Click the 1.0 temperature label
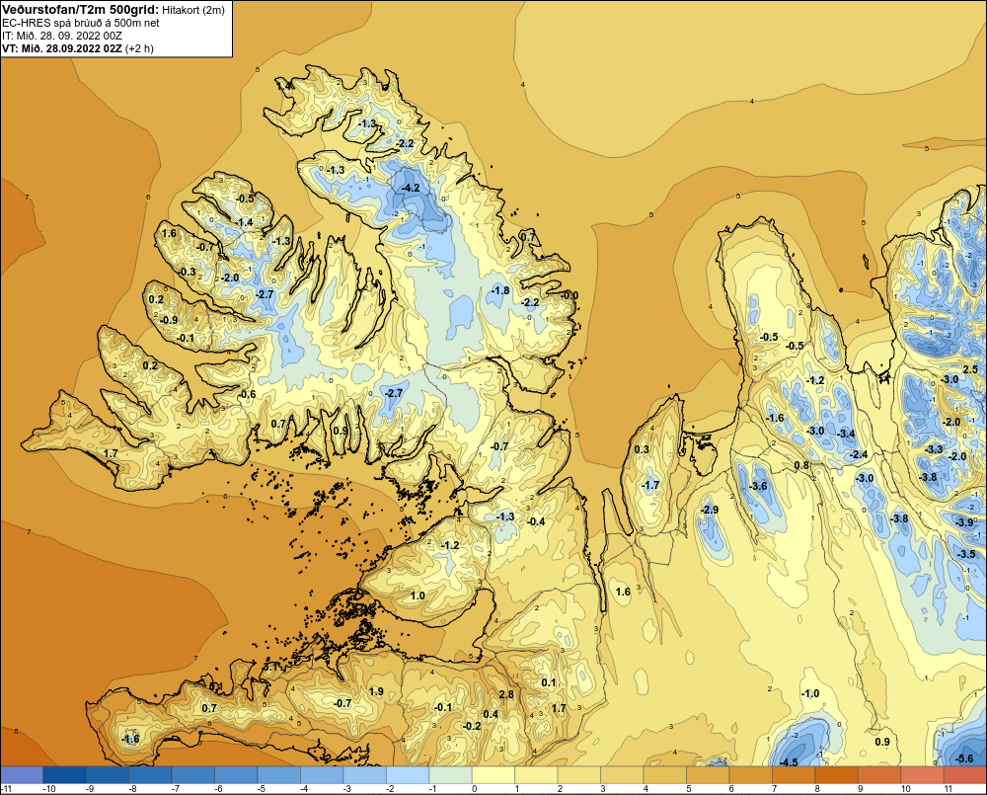The width and height of the screenshot is (987, 795). (418, 596)
